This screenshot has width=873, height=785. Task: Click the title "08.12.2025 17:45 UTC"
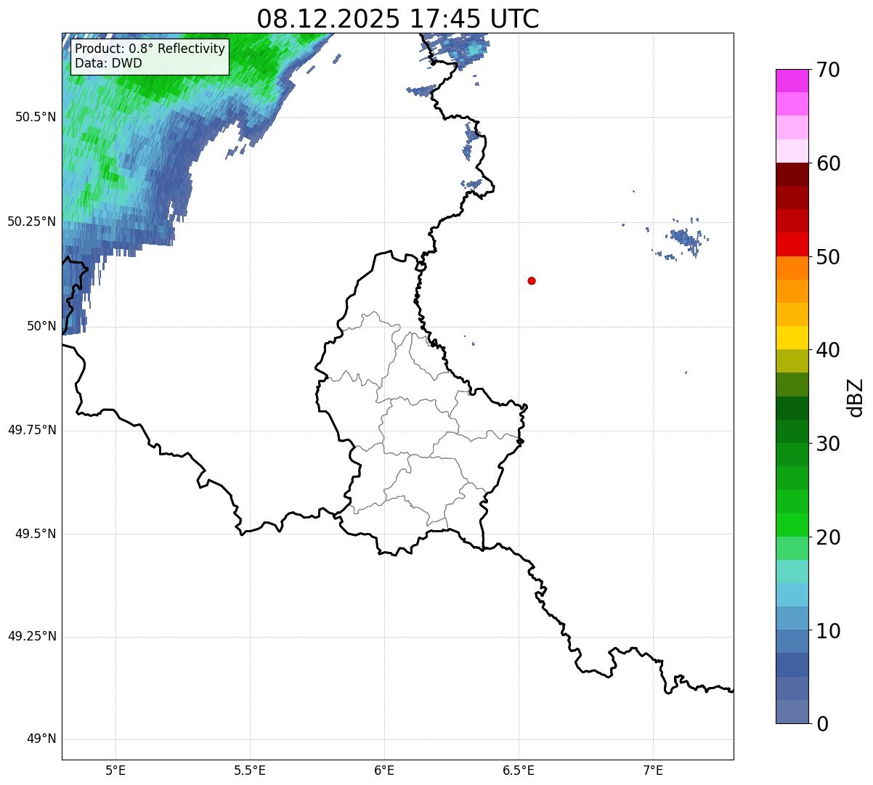coord(398,18)
